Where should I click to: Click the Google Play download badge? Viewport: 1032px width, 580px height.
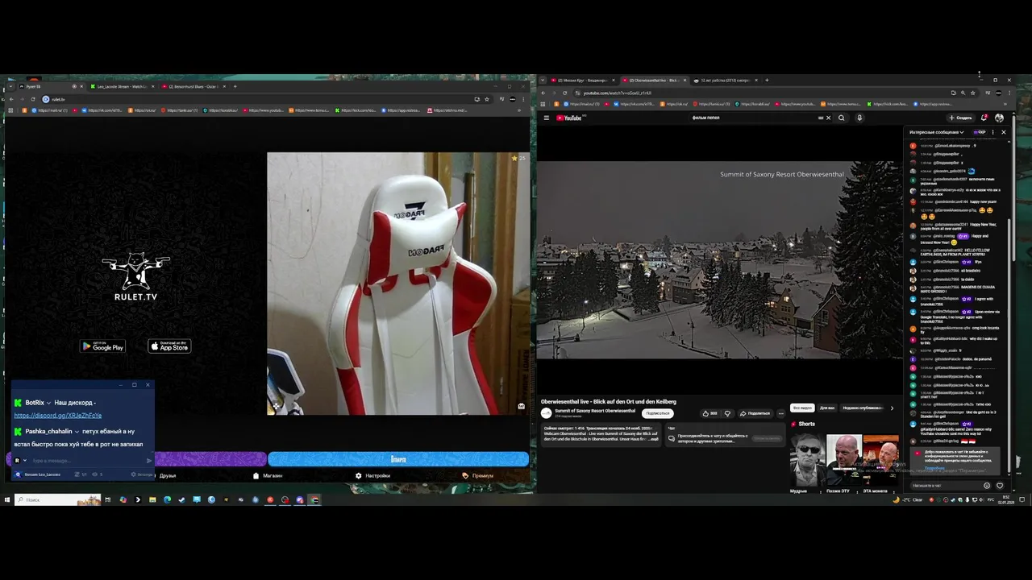[102, 346]
